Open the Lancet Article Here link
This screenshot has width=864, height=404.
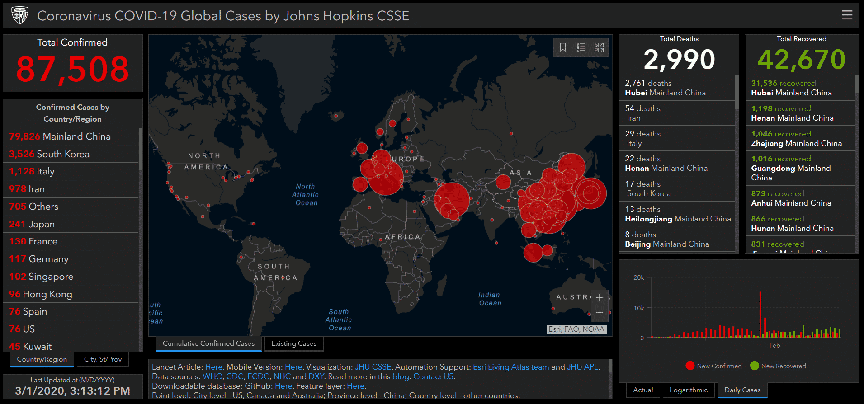tap(213, 367)
